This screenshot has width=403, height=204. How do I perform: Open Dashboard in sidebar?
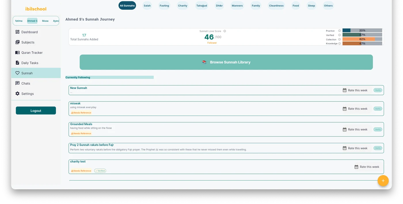pyautogui.click(x=36, y=32)
